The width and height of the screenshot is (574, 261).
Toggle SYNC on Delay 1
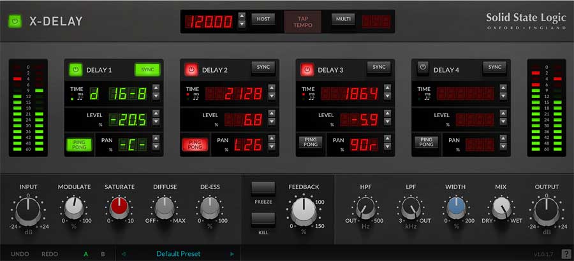click(147, 69)
